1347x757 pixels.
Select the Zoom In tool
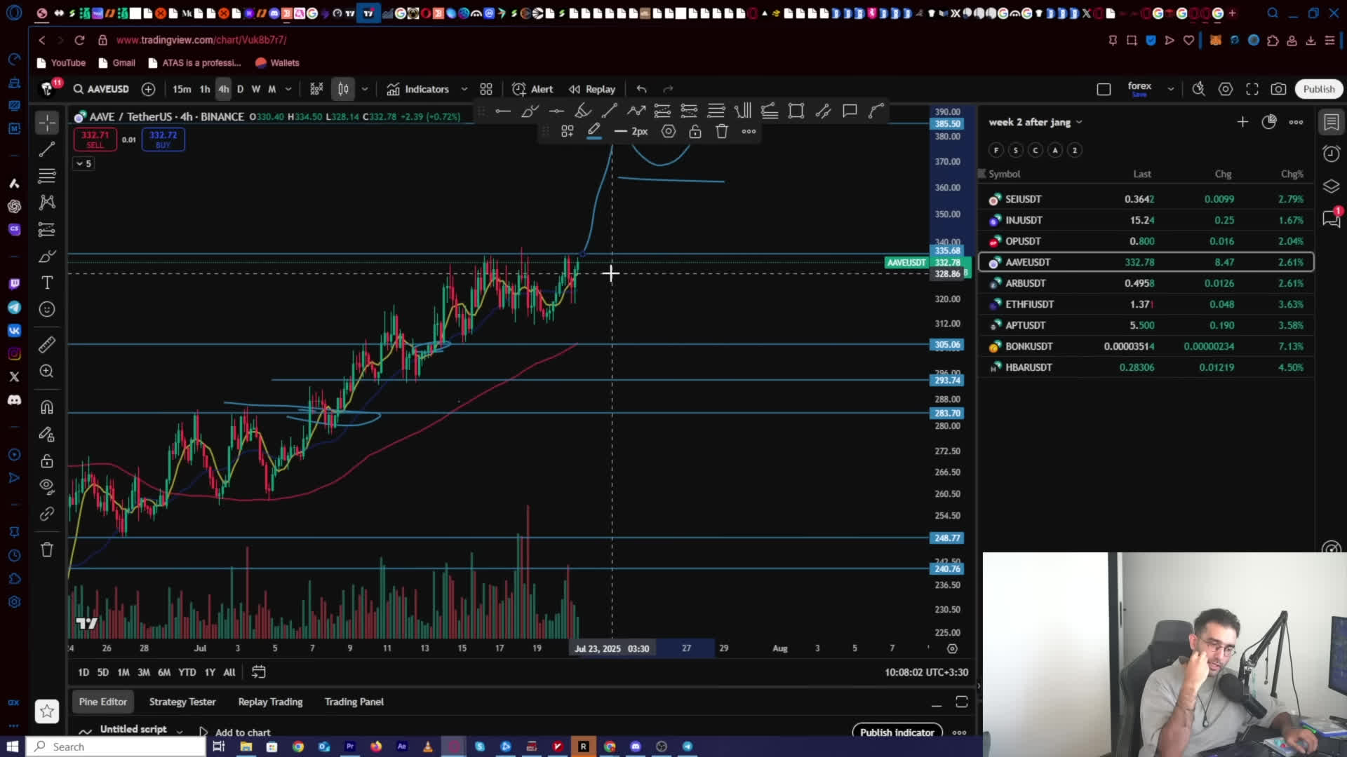[x=47, y=371]
